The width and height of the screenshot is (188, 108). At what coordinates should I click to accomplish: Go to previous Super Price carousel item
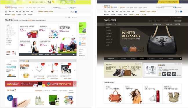tap(32, 70)
